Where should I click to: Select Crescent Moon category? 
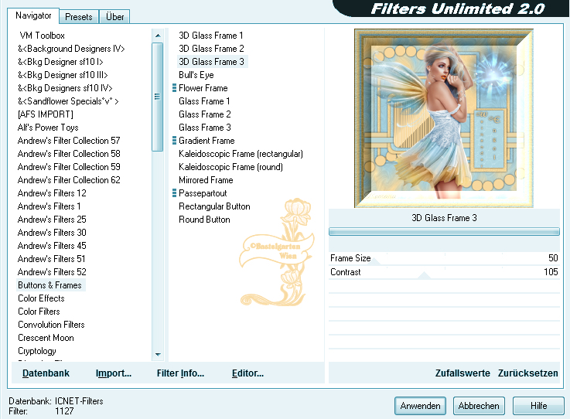point(46,338)
